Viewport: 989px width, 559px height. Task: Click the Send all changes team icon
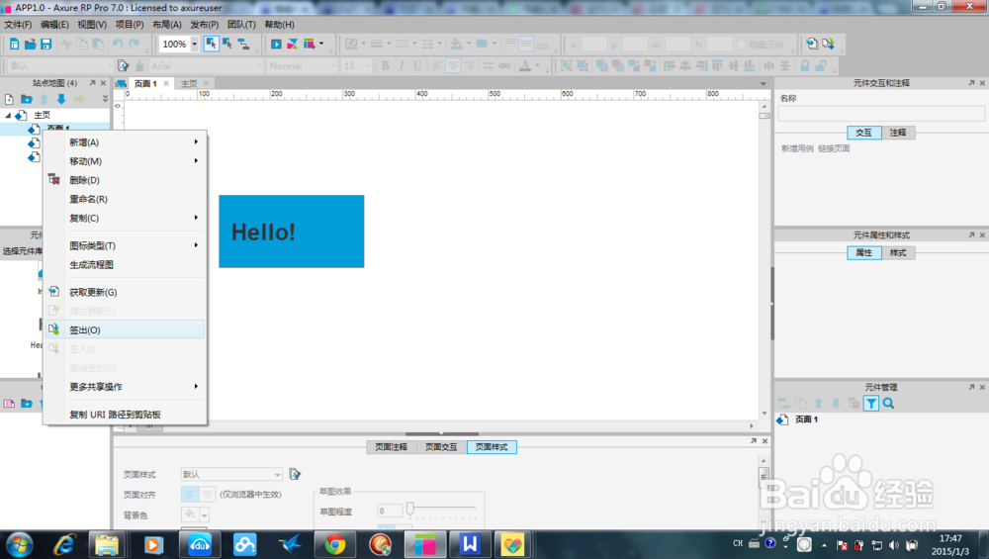(828, 44)
